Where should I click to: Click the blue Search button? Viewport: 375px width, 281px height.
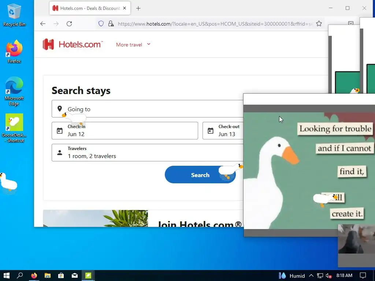click(x=200, y=175)
